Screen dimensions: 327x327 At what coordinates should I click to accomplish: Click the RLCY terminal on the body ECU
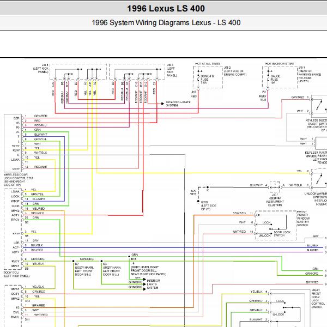coord(15,261)
